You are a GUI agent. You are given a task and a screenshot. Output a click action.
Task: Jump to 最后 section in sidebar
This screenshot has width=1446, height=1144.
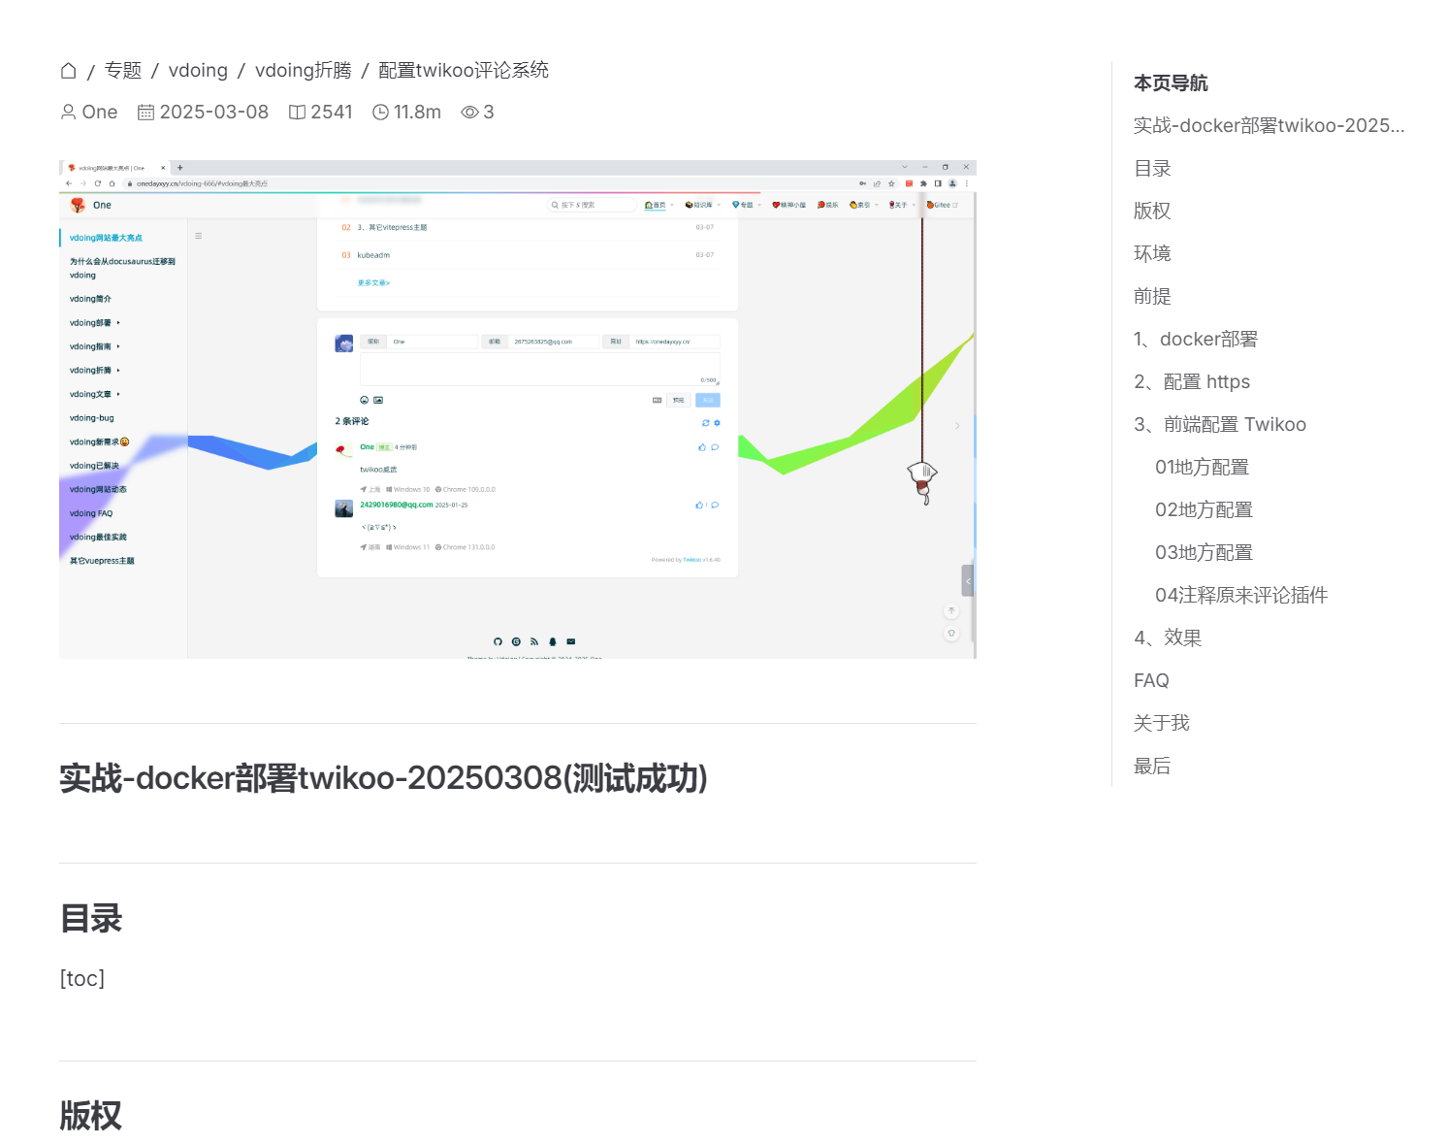[1152, 766]
